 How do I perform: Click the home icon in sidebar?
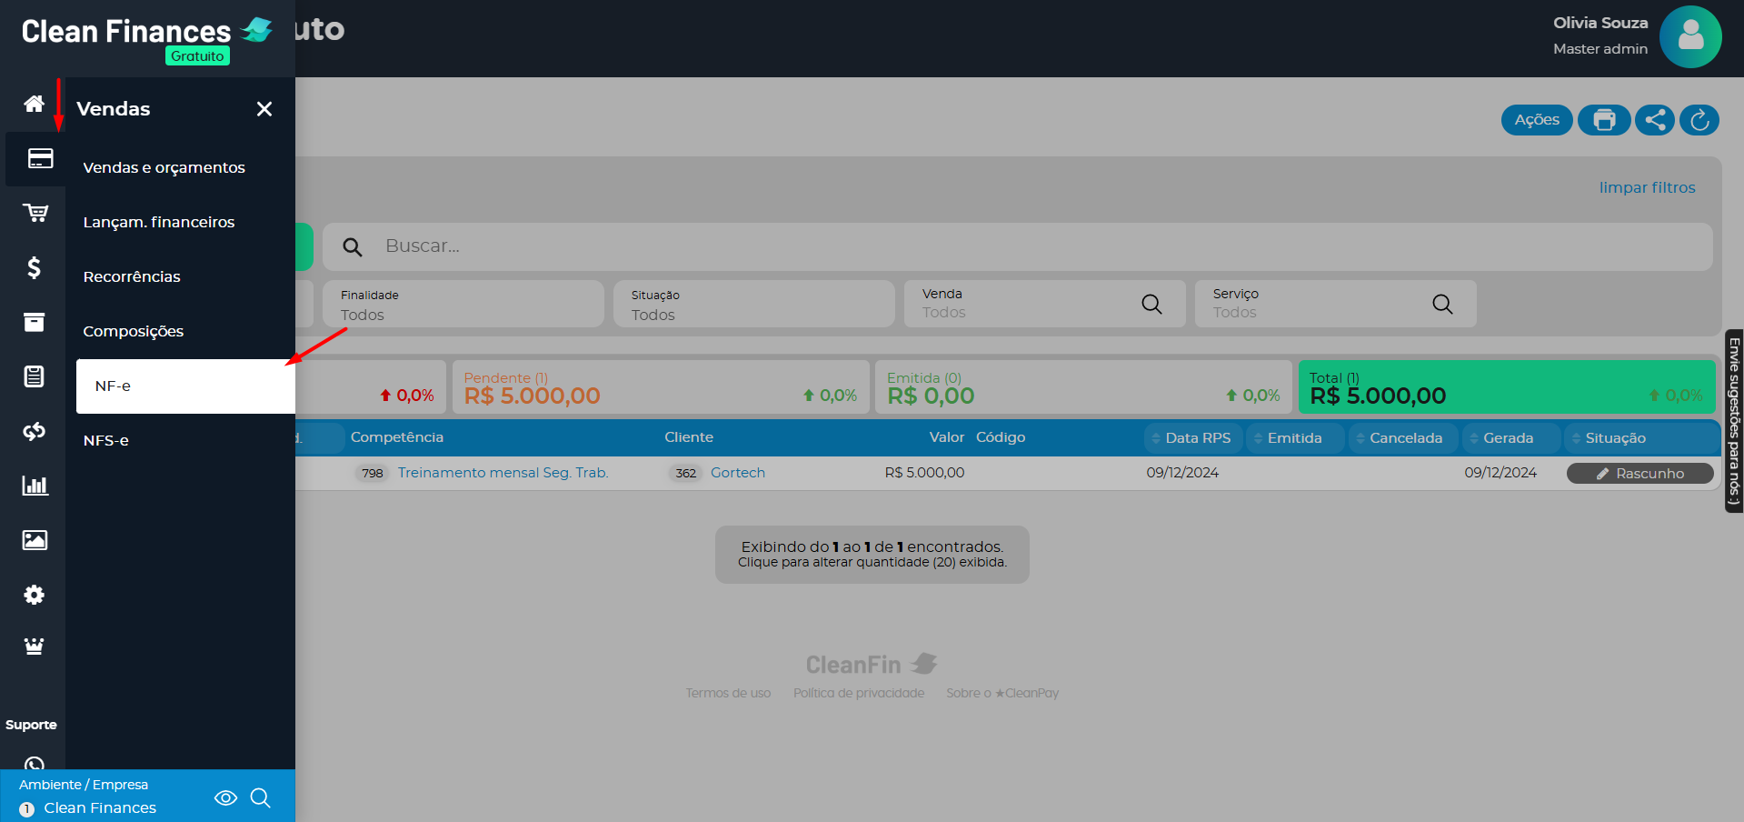pos(34,104)
